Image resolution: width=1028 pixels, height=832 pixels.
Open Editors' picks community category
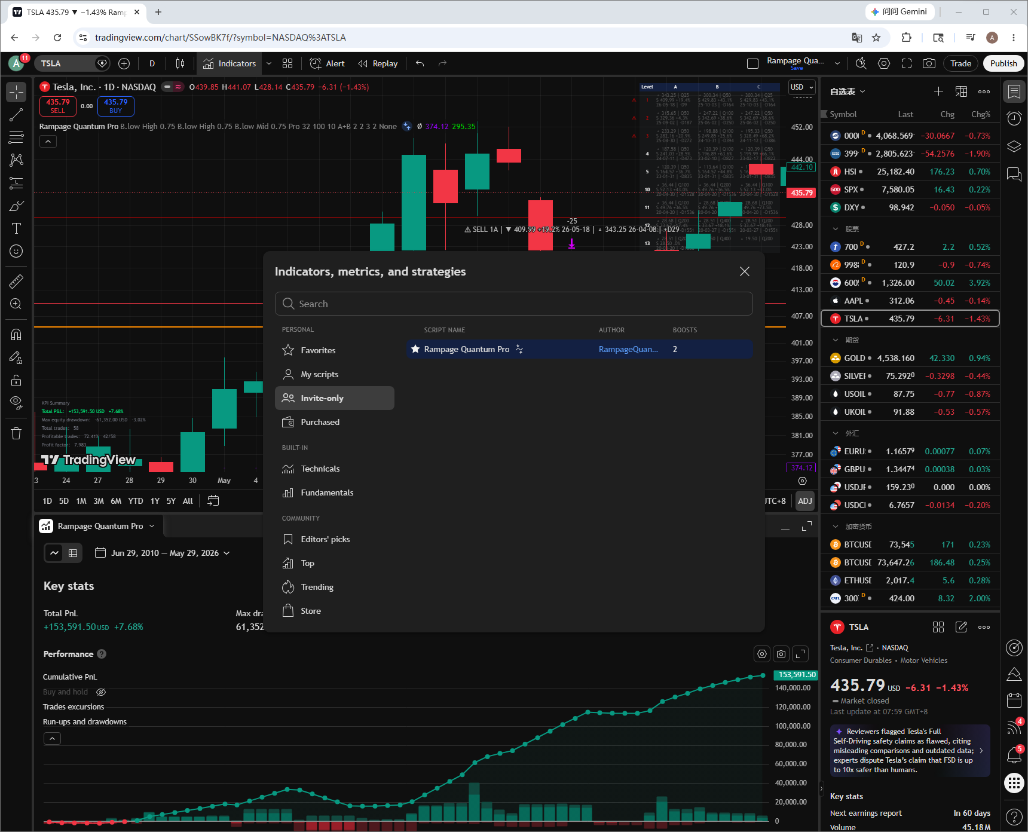click(335, 539)
